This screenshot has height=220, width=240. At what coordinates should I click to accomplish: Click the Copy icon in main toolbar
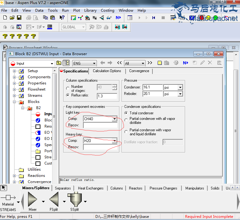point(45,18)
